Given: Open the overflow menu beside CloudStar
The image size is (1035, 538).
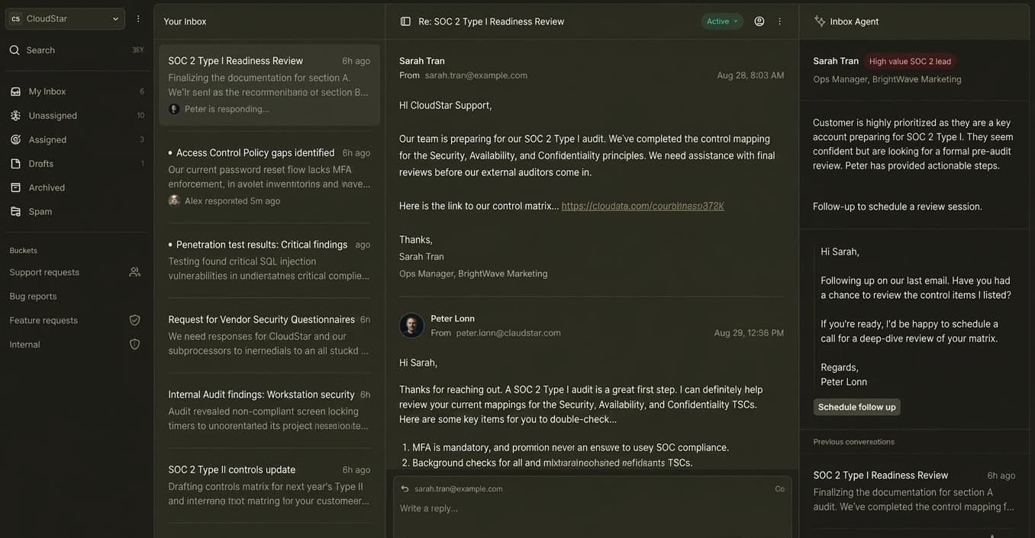Looking at the screenshot, I should pos(137,18).
